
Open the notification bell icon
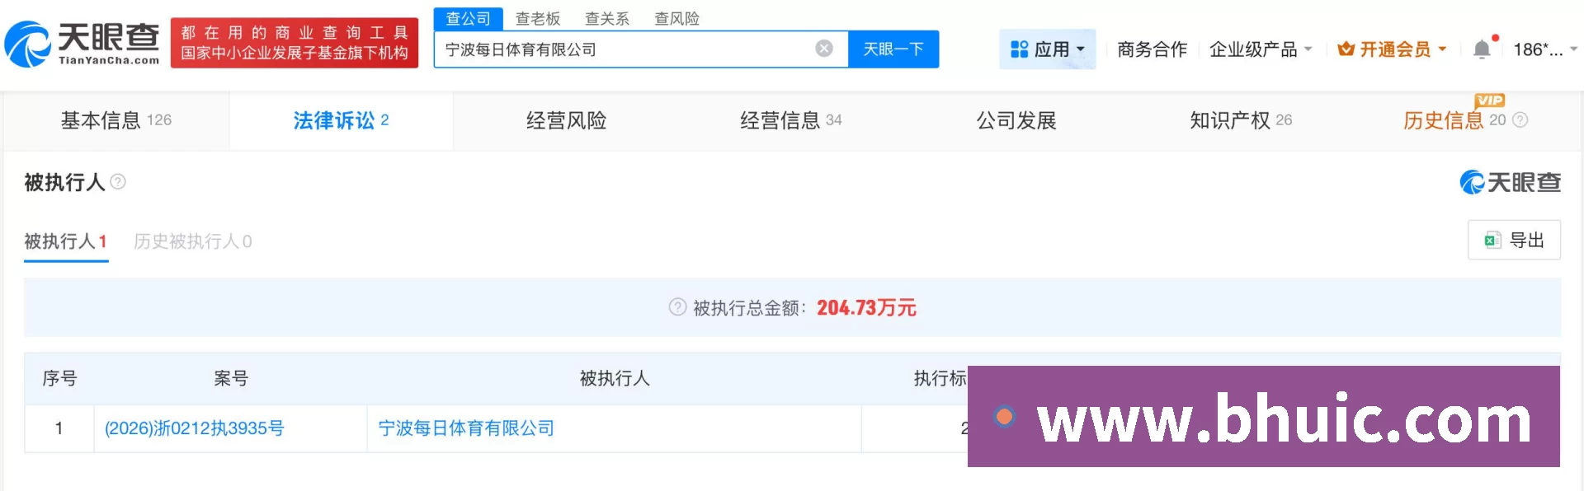pos(1482,49)
